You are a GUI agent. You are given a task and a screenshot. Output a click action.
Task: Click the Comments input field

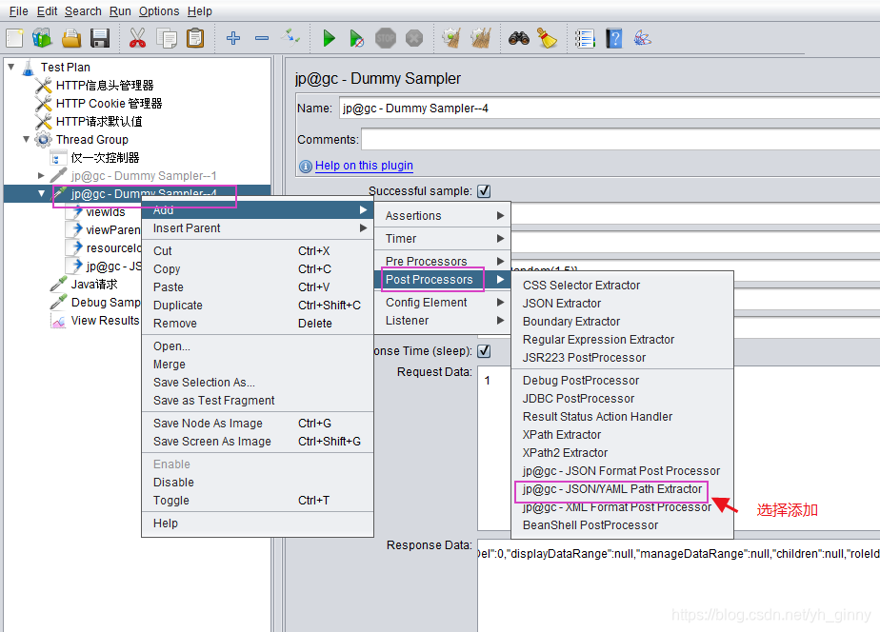pos(620,140)
